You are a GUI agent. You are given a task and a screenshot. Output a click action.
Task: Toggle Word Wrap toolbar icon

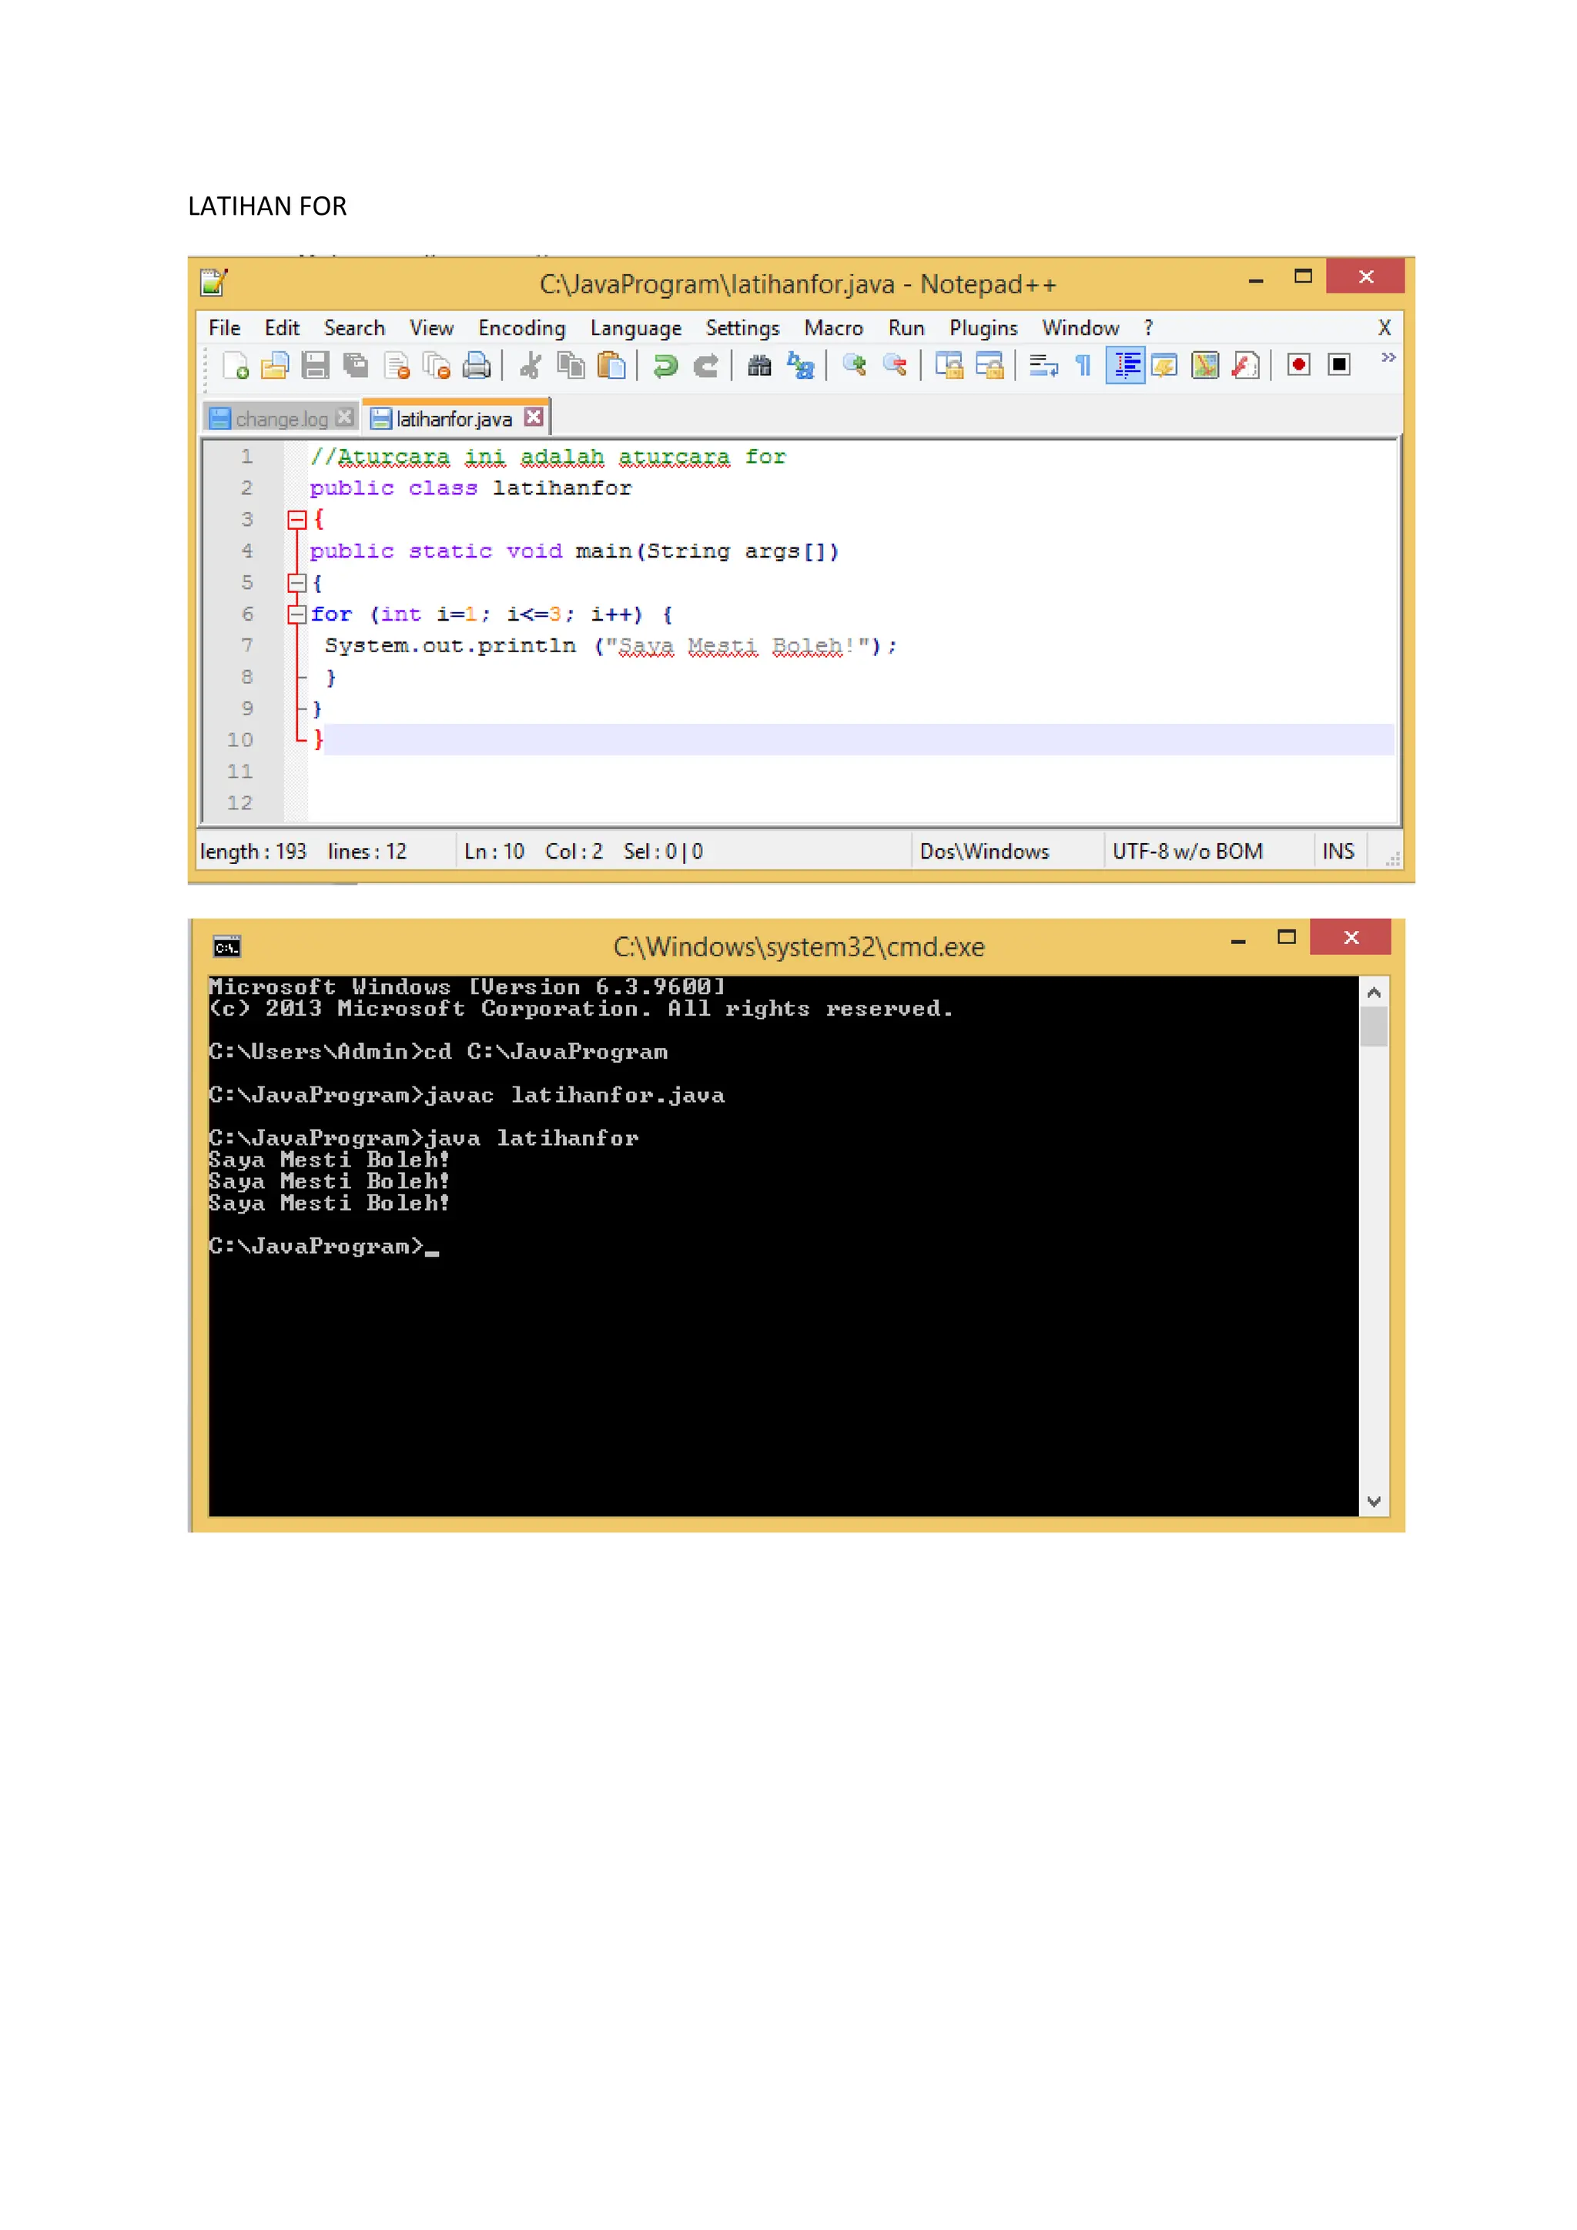pos(1043,365)
